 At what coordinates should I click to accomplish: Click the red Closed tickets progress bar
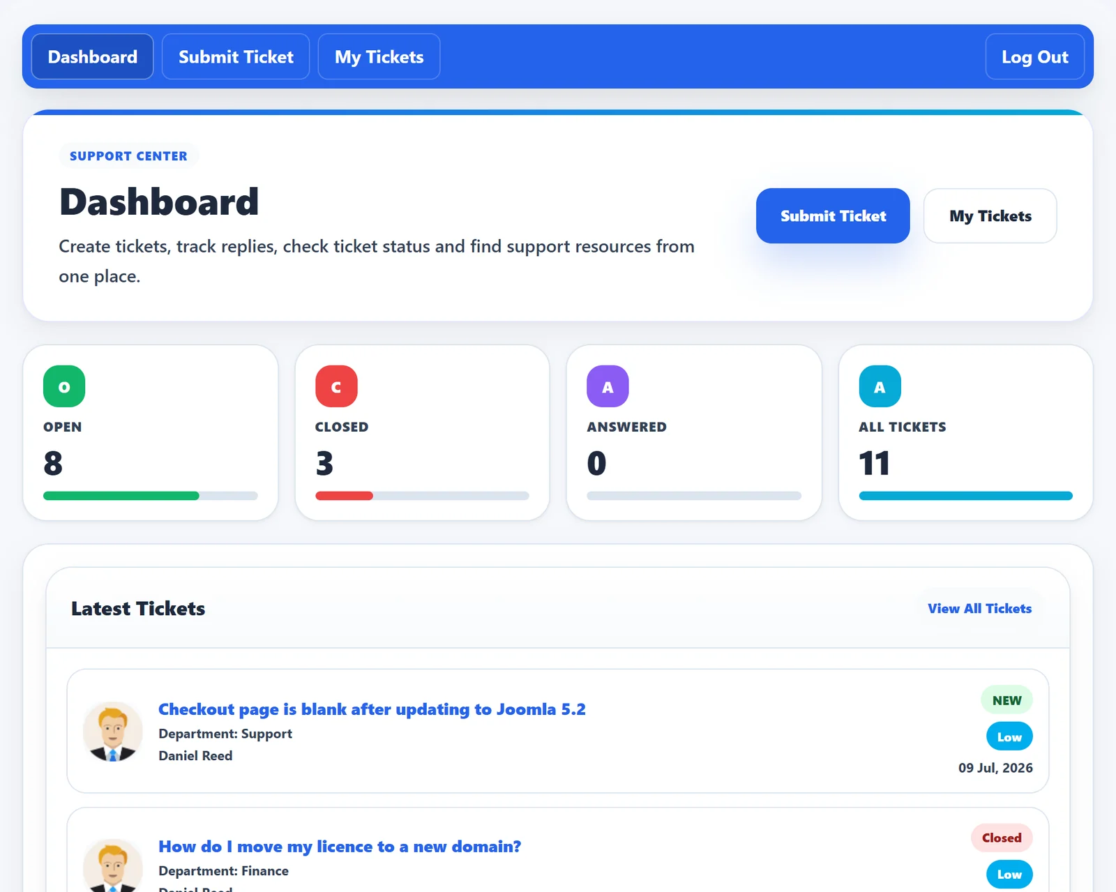tap(422, 496)
